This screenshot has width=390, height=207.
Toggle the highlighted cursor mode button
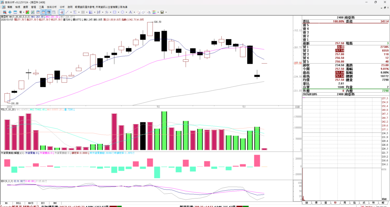pos(61,12)
